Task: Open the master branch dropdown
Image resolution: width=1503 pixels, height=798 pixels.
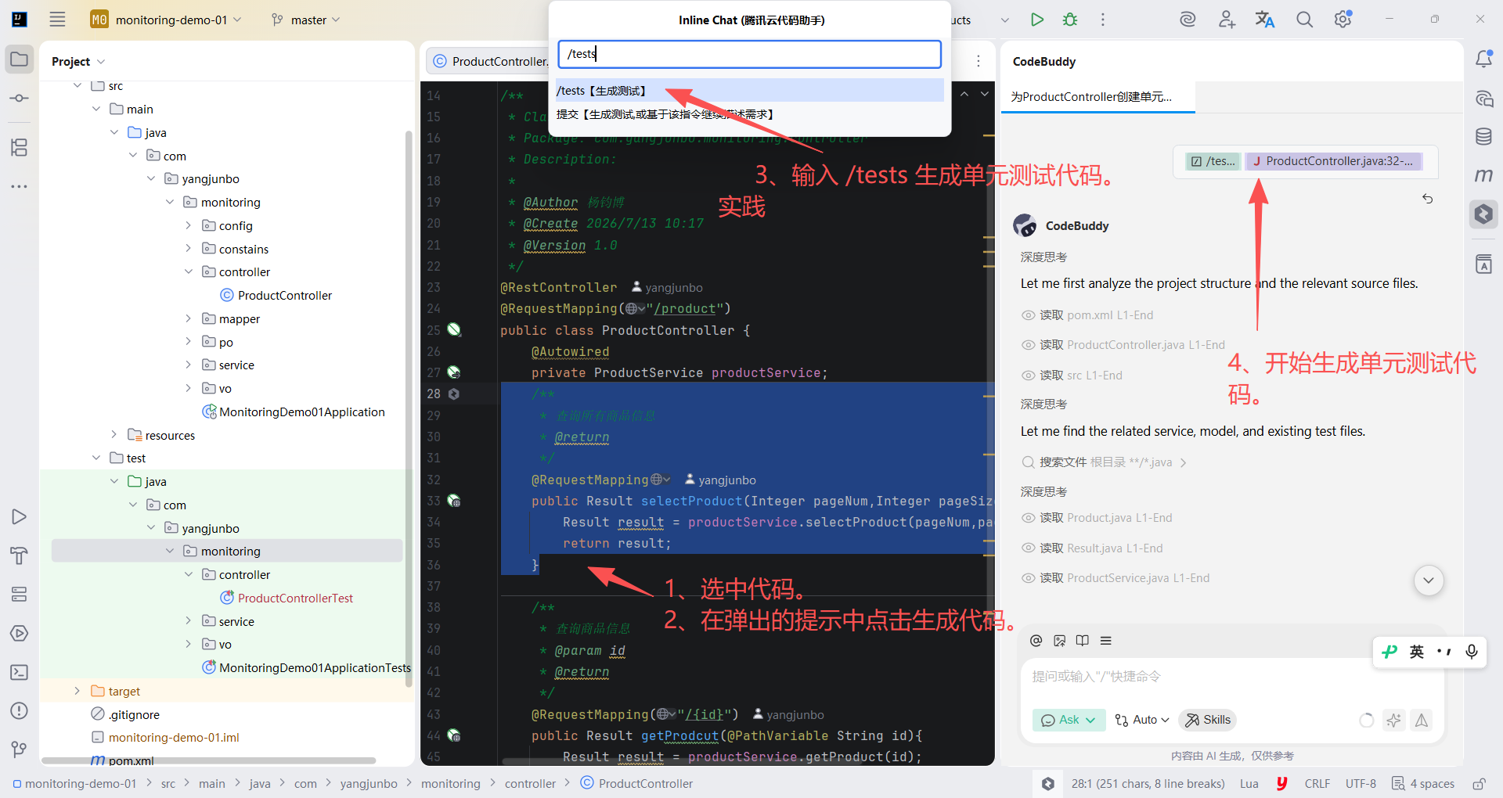Action: [x=306, y=20]
